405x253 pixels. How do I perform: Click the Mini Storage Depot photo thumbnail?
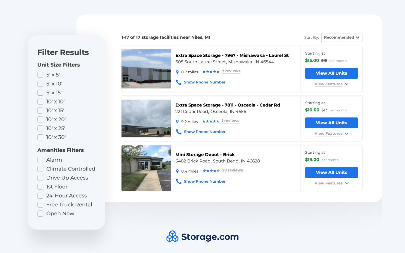[x=146, y=168]
